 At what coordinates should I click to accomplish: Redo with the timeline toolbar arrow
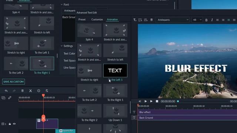[x=14, y=91]
